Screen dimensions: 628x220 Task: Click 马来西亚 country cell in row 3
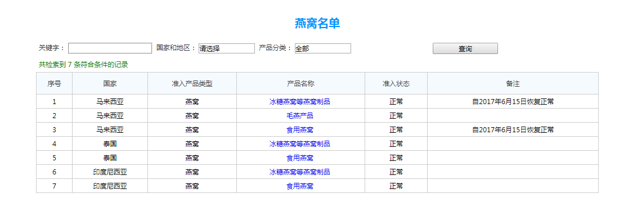[x=110, y=130]
